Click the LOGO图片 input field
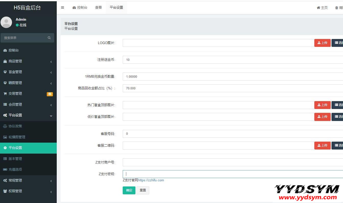Screen dimensions: 343x203 pos(219,43)
